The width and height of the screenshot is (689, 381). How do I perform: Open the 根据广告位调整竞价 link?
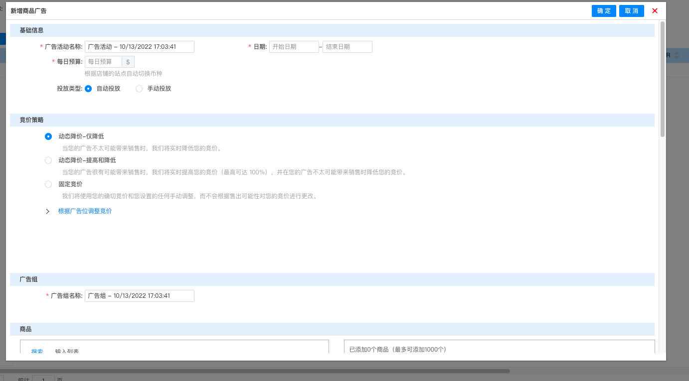coord(85,211)
